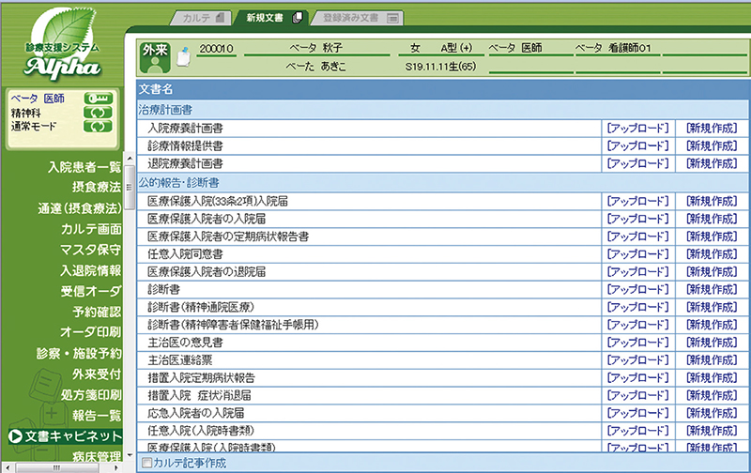Click the sidebar scroll-down arrow
Viewport: 751px width, 473px height.
[x=128, y=454]
